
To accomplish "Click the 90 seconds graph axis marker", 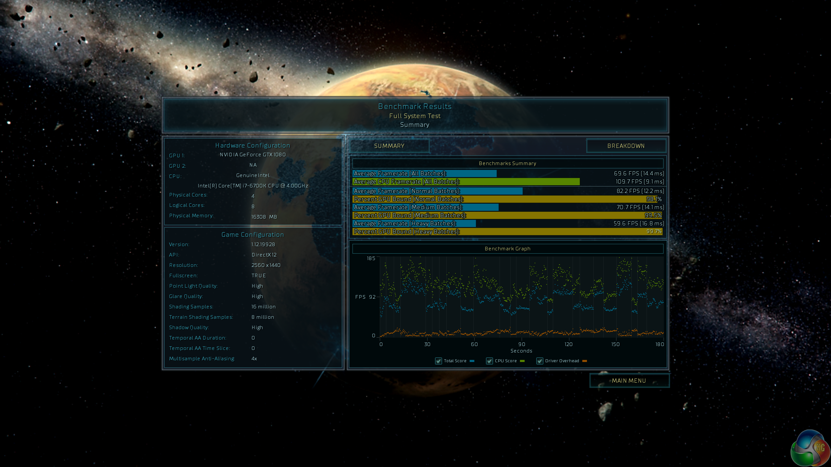I will pyautogui.click(x=521, y=344).
